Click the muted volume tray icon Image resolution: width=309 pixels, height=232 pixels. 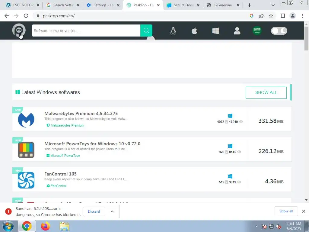[279, 226]
